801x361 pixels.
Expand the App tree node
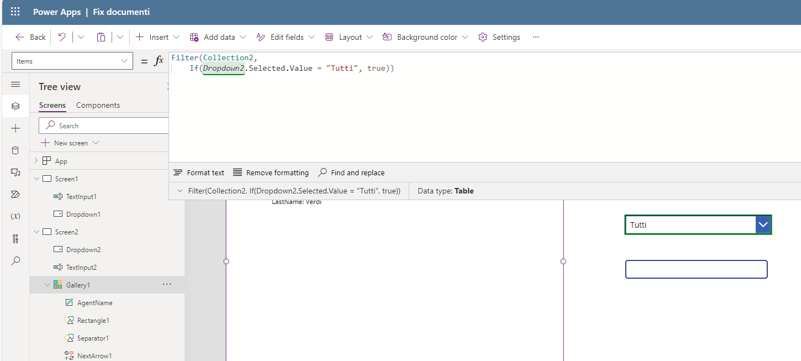click(x=35, y=160)
